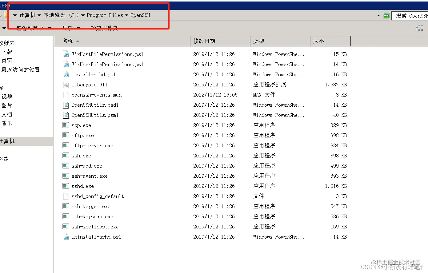Click the sshd_config_default file icon

tap(66, 196)
